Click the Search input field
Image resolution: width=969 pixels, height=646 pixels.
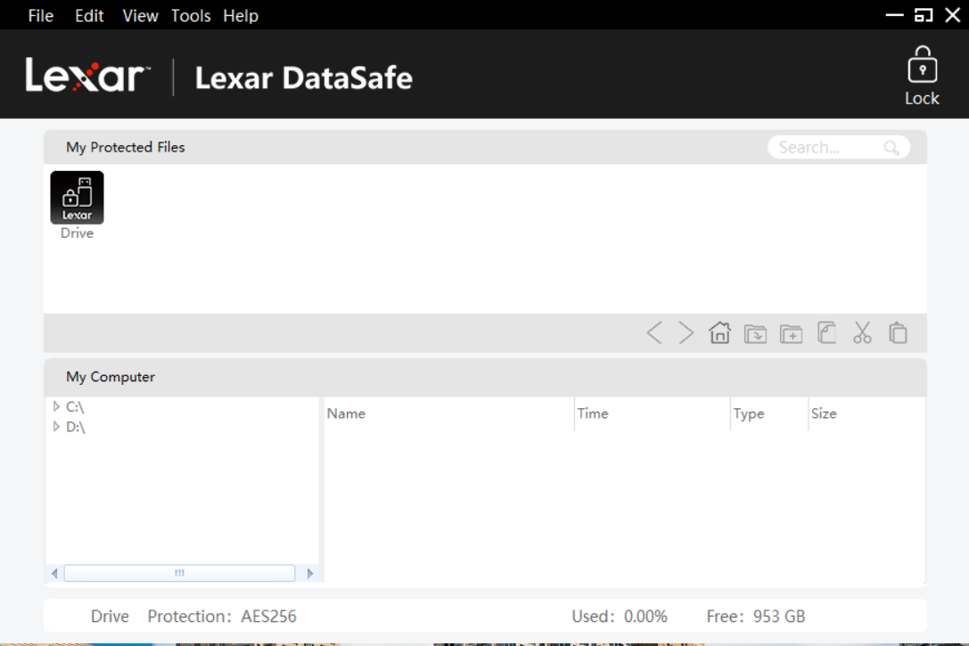[x=827, y=147]
